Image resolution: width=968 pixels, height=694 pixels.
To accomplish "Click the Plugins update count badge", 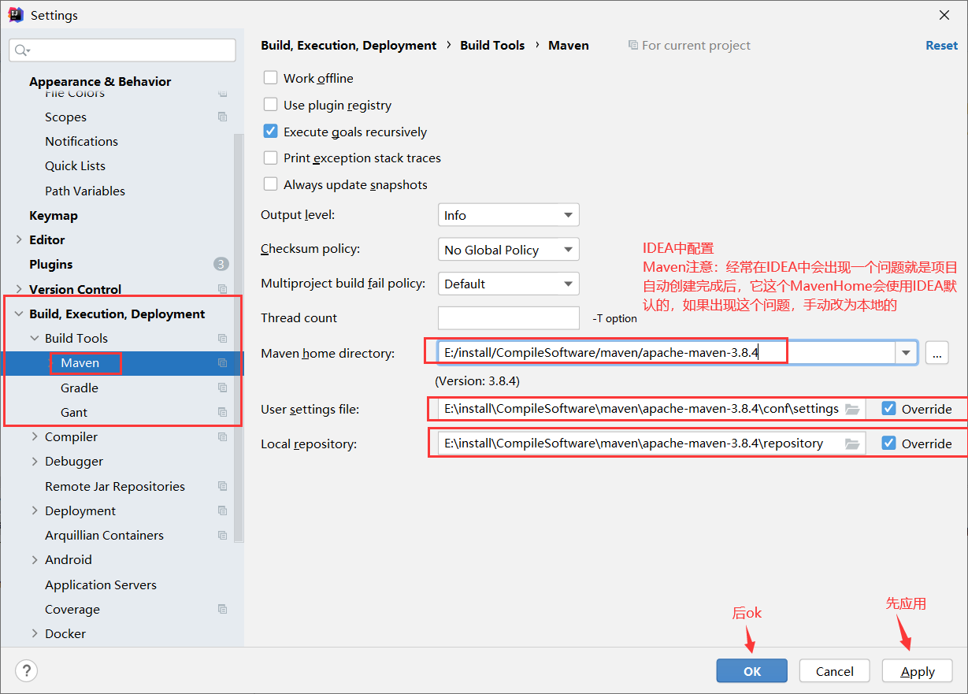I will click(x=221, y=264).
